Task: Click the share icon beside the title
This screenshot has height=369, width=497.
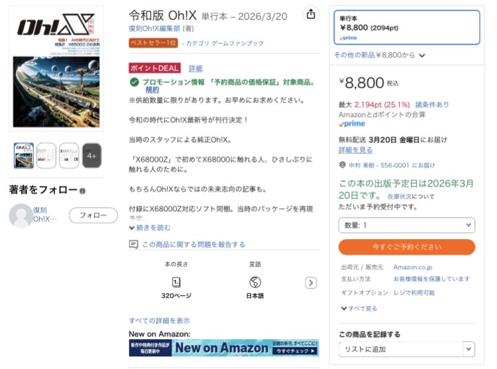Action: click(311, 14)
